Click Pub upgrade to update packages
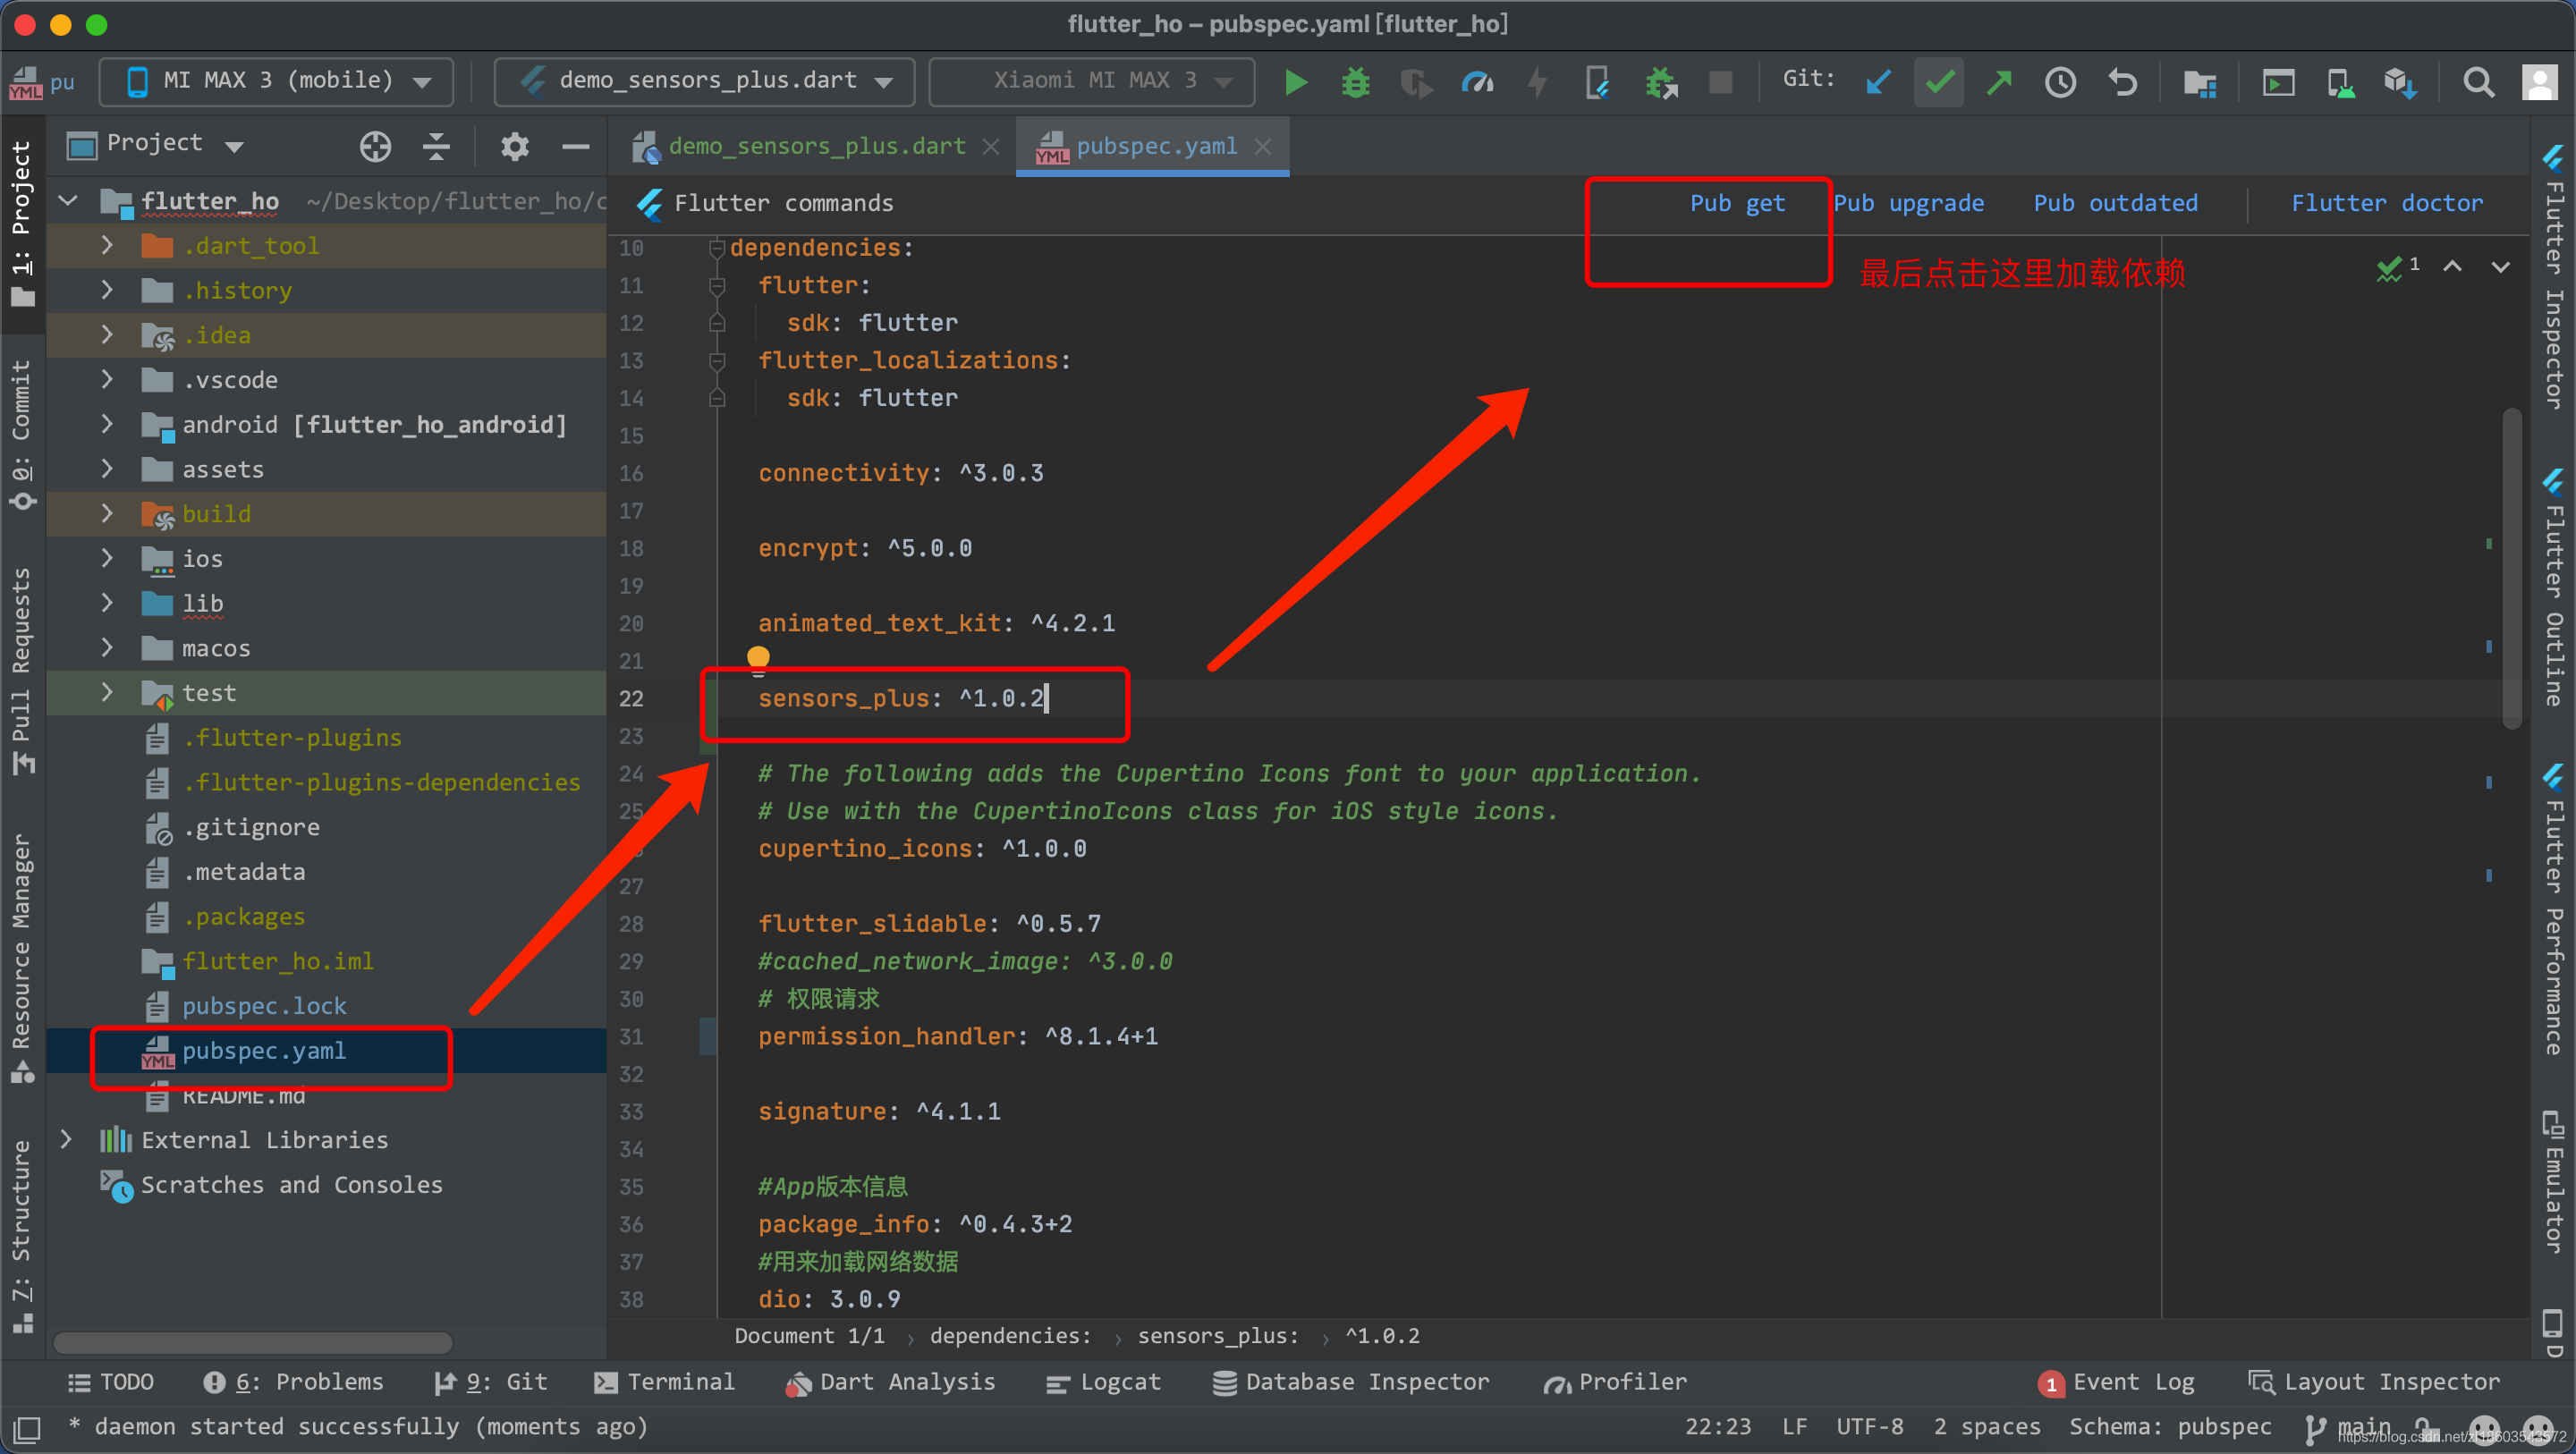This screenshot has height=1454, width=2576. tap(1911, 202)
